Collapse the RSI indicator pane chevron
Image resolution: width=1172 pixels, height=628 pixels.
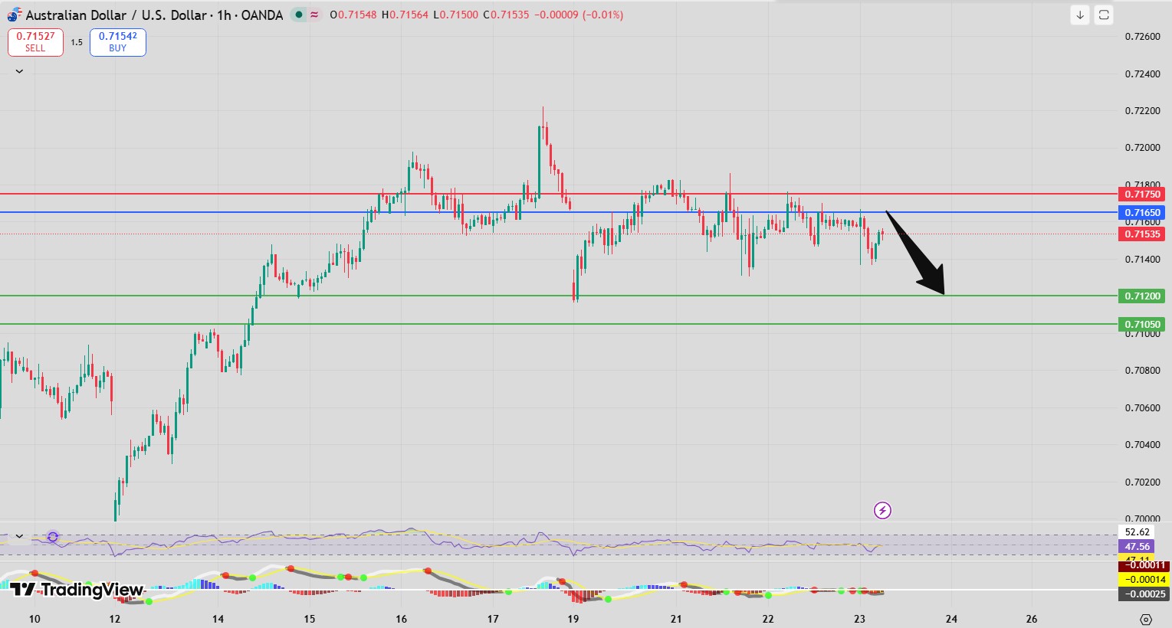tap(19, 536)
